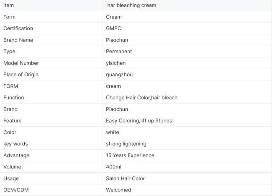
Task: Select the 'yisichen' model number value
Action: 115,63
